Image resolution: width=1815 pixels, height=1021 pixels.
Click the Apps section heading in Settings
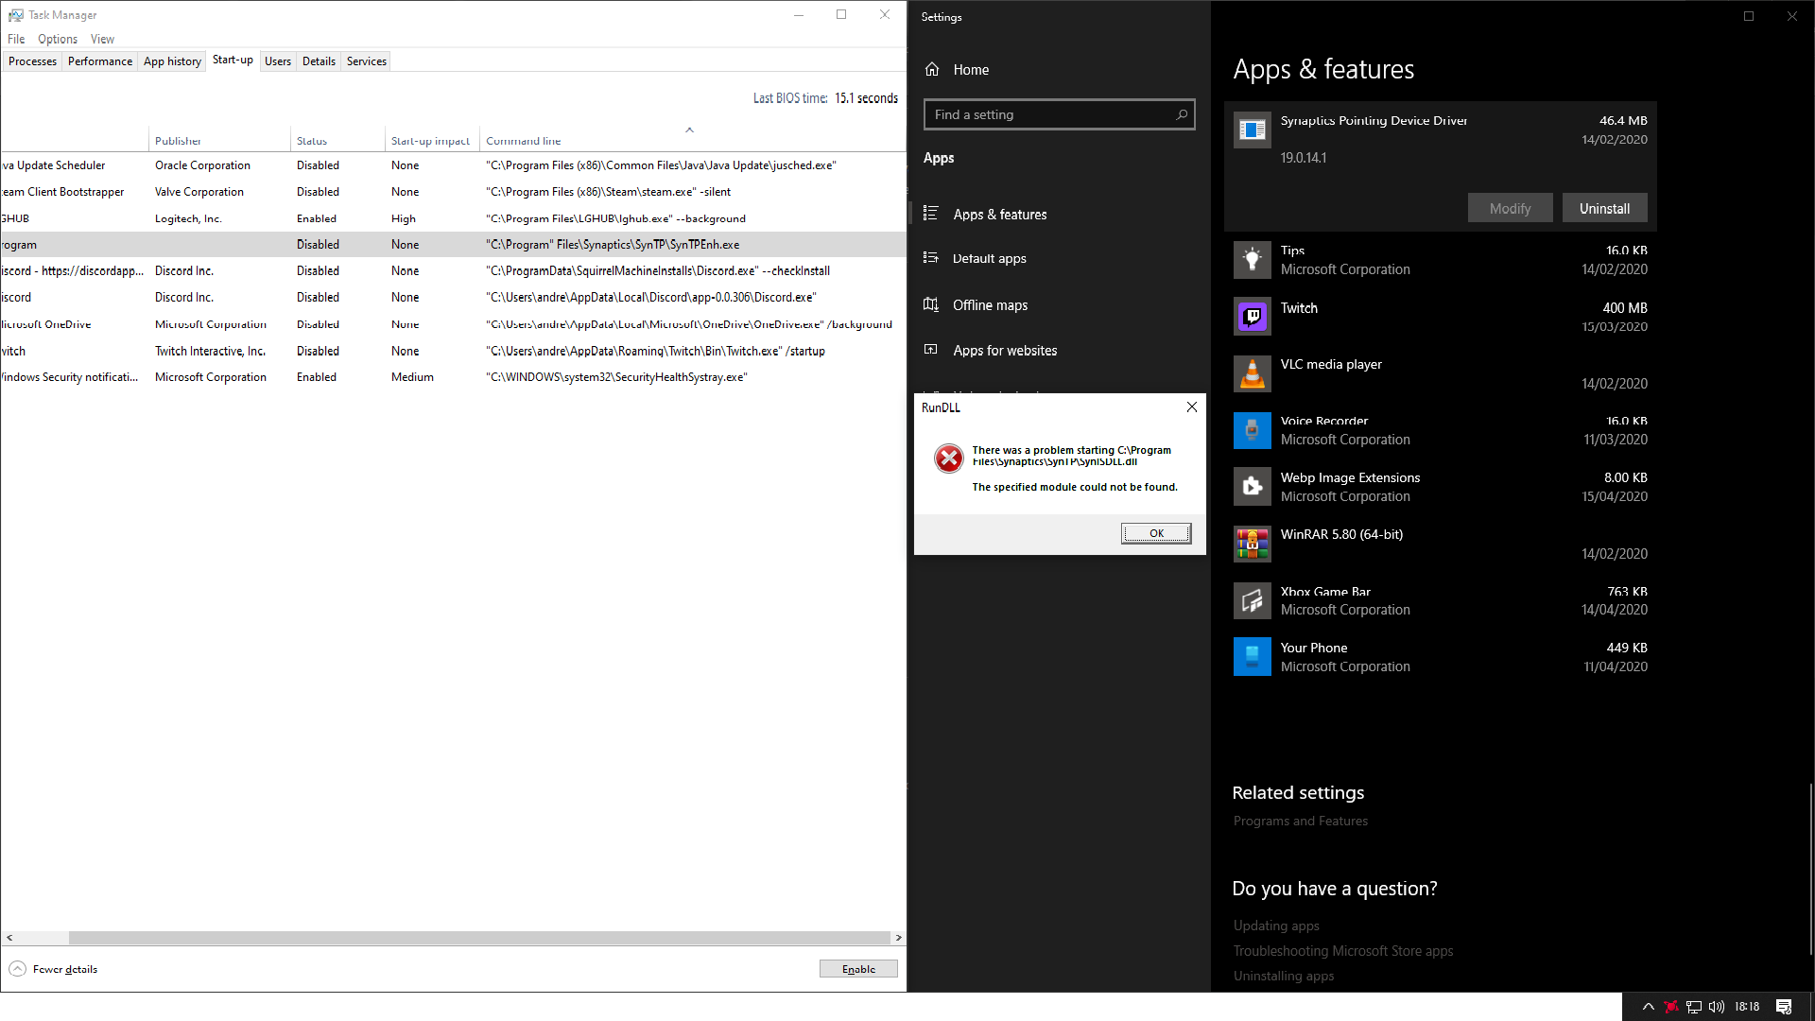[x=938, y=158]
